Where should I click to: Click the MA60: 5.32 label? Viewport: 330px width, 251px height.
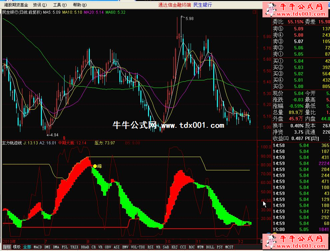point(115,12)
